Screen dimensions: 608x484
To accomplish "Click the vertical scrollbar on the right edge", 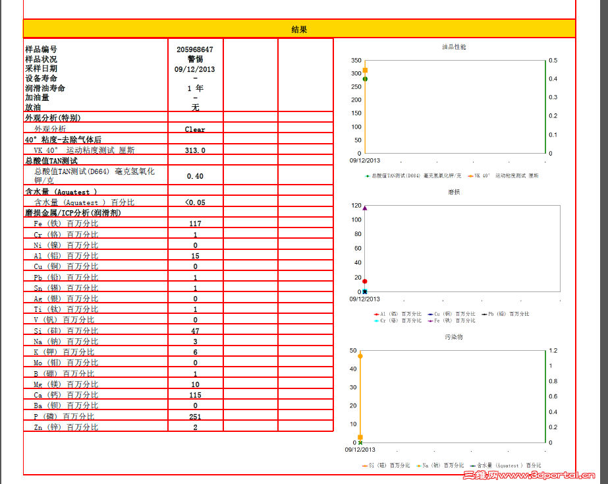I will click(x=603, y=242).
